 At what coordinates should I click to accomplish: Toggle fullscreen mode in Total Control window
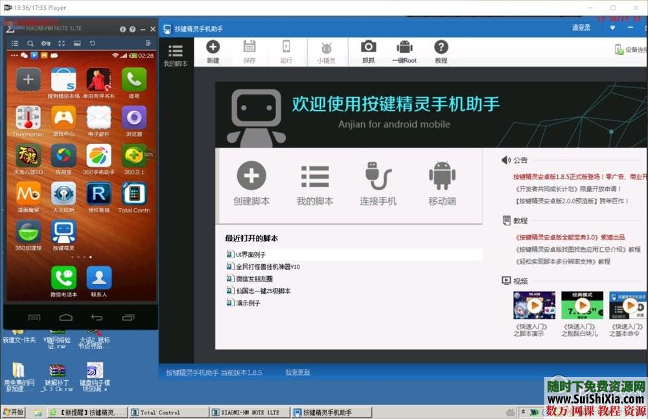[x=62, y=43]
